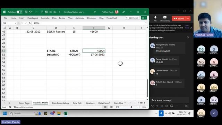Click the Select All corner triangle

coord(5,28)
